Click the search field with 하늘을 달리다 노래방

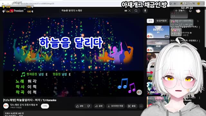(92, 11)
